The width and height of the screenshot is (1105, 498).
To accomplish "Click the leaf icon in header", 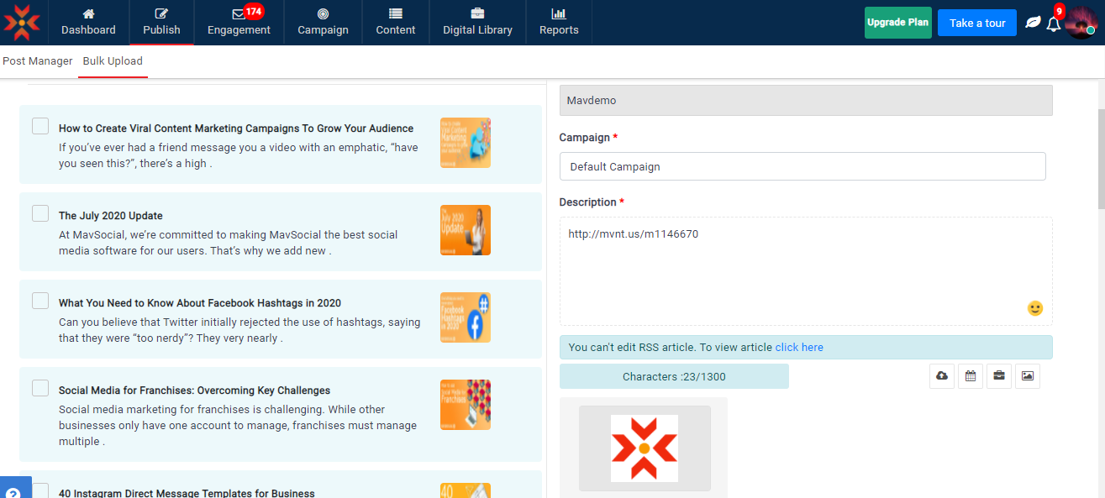I will click(x=1033, y=23).
